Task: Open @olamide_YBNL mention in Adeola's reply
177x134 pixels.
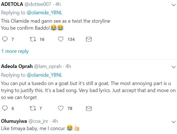Action: 44,75
